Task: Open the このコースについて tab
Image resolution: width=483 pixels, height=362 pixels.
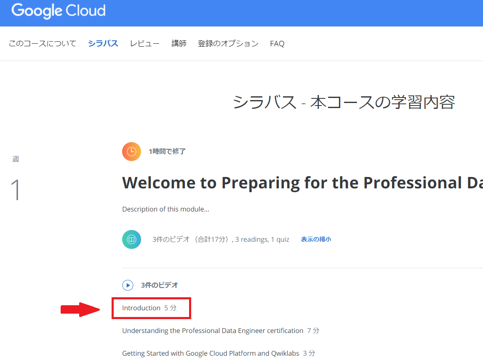Action: click(x=43, y=43)
